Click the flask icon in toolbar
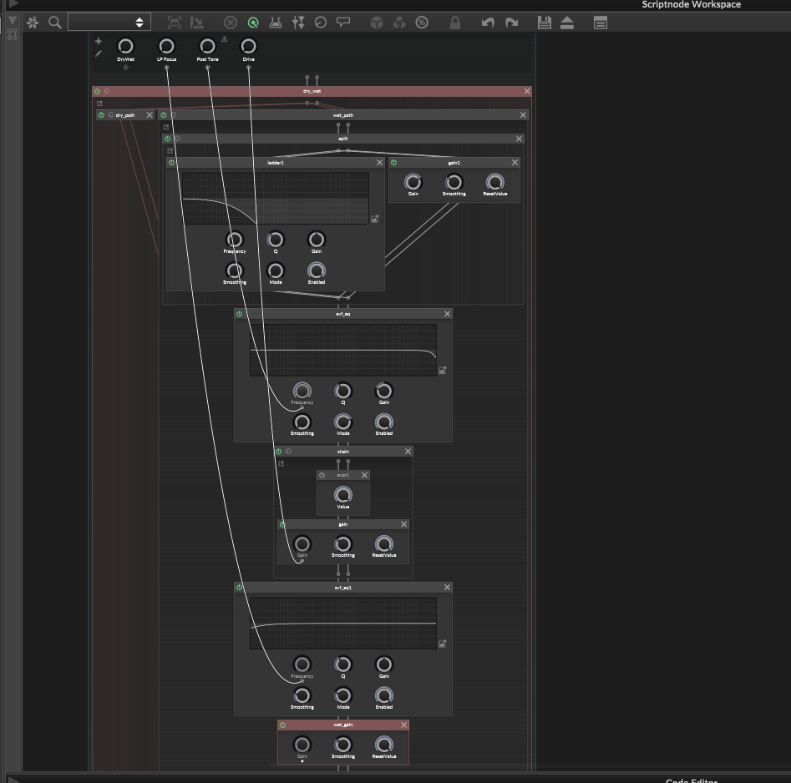 pos(276,23)
